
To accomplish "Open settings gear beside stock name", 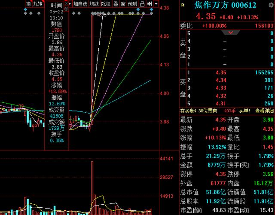I will point(272,5).
